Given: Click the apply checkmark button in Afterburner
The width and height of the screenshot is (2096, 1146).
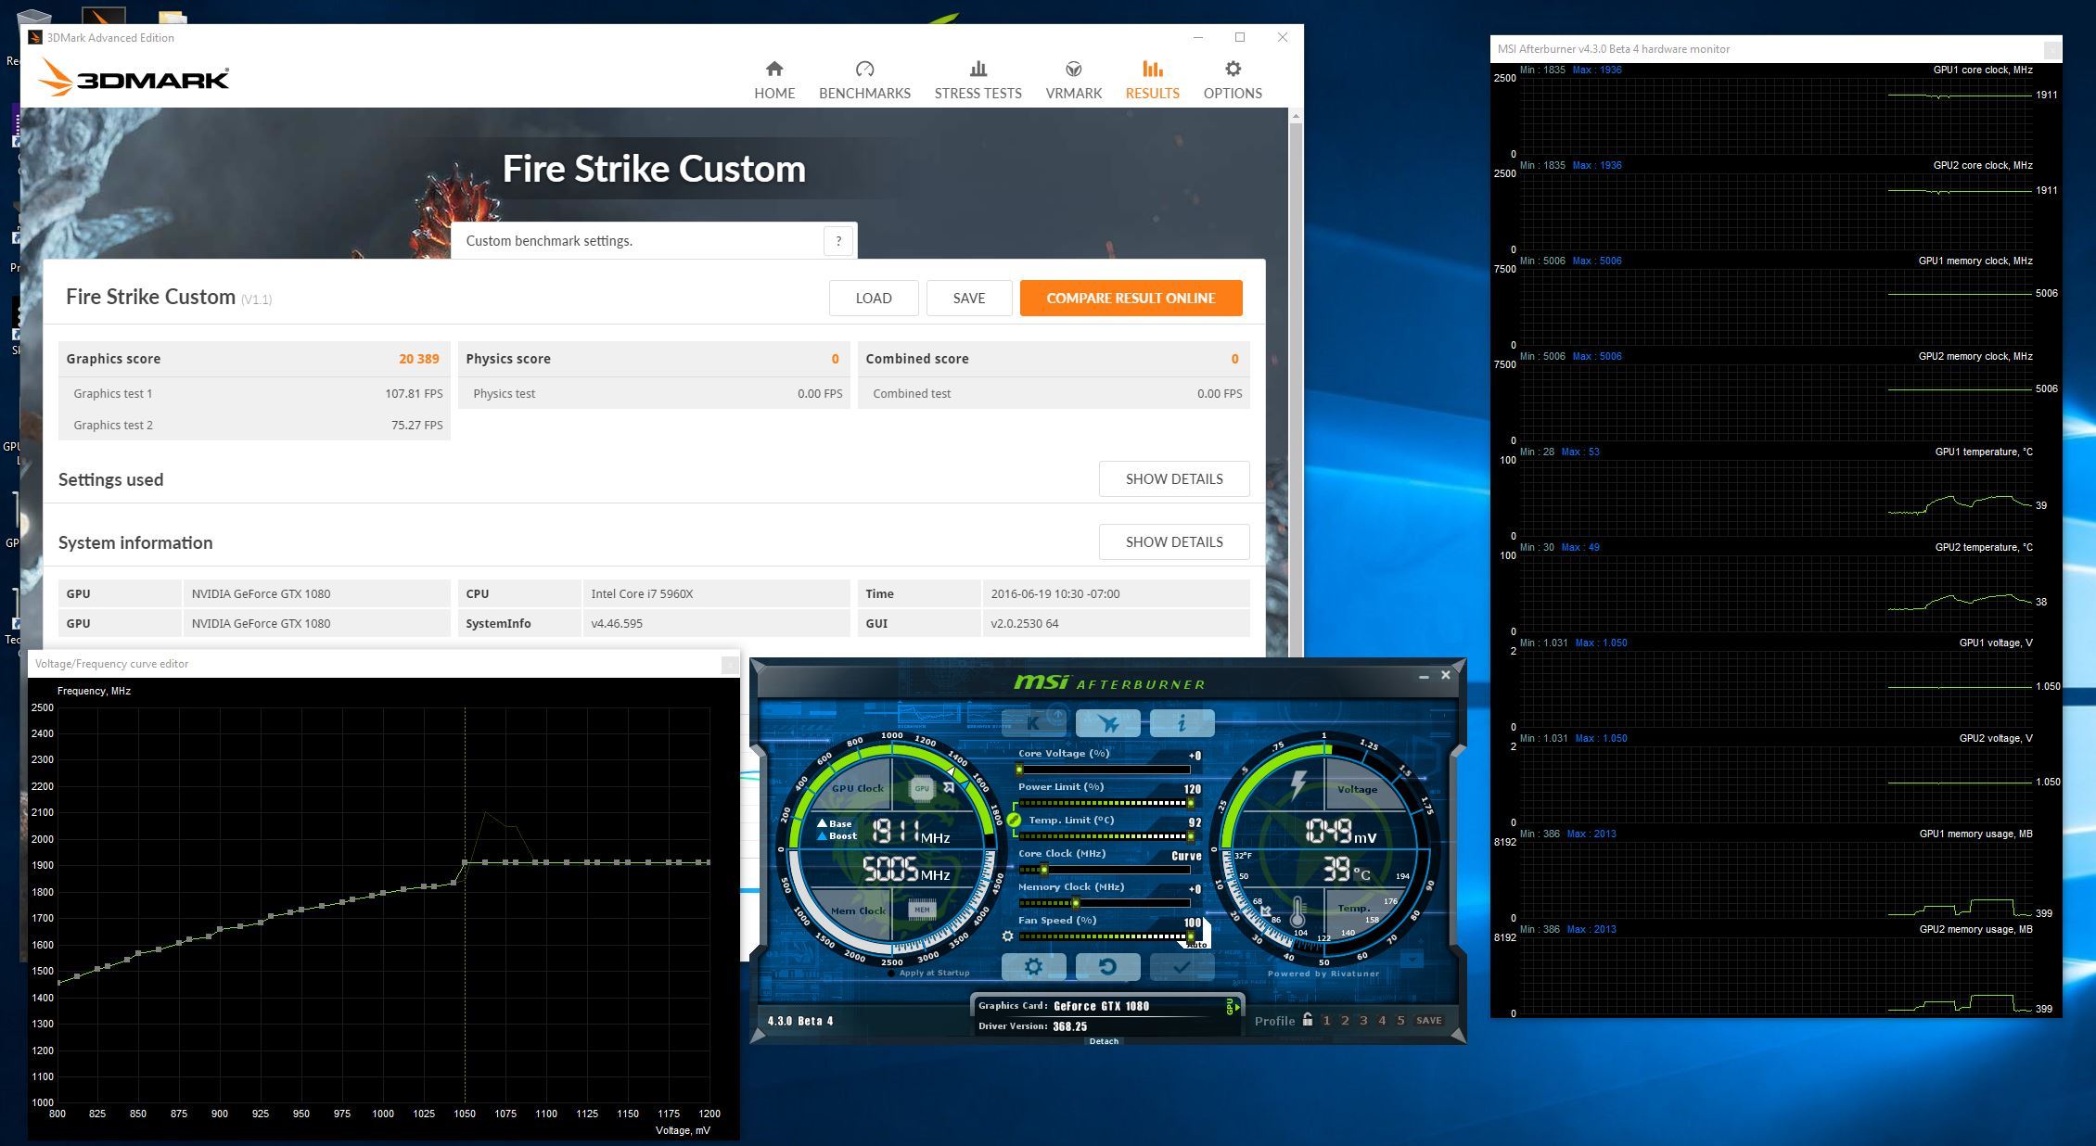Looking at the screenshot, I should 1182,967.
